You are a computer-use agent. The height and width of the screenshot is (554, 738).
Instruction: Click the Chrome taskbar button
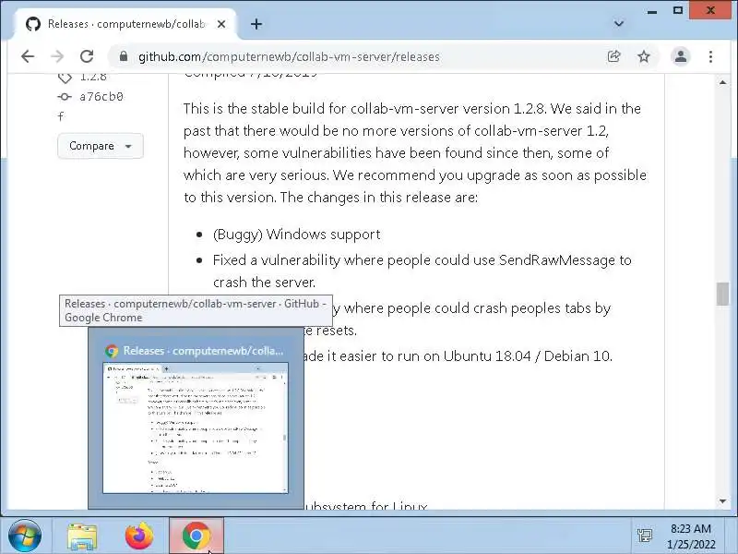[196, 536]
